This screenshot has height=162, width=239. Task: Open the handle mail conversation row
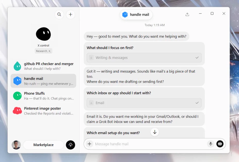coord(43,81)
